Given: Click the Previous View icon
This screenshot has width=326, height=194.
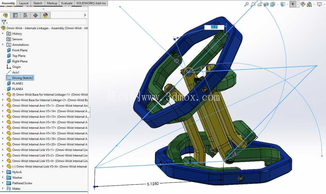Looking at the screenshot, I should [260, 4].
